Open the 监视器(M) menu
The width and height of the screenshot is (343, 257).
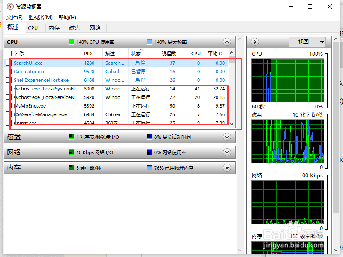tap(41, 18)
